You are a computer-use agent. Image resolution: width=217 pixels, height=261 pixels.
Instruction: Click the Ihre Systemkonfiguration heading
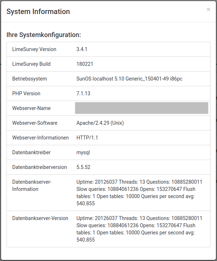click(43, 35)
